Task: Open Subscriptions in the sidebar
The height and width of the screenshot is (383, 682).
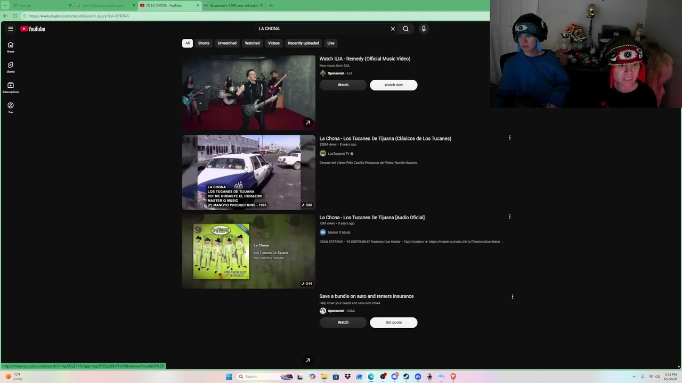Action: click(x=10, y=88)
